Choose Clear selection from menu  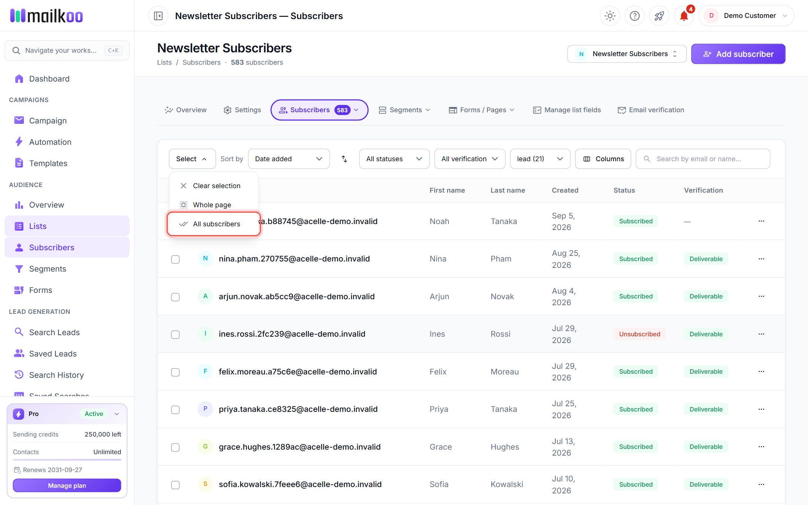214,186
